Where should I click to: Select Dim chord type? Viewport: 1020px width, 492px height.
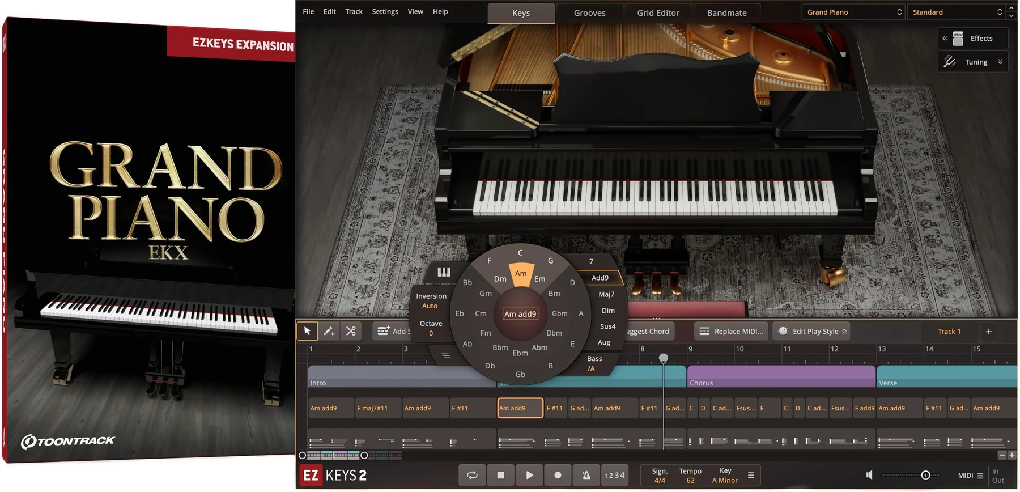608,311
